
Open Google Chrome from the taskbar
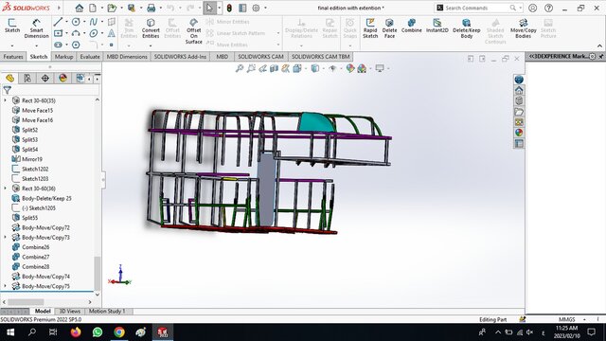pyautogui.click(x=119, y=332)
